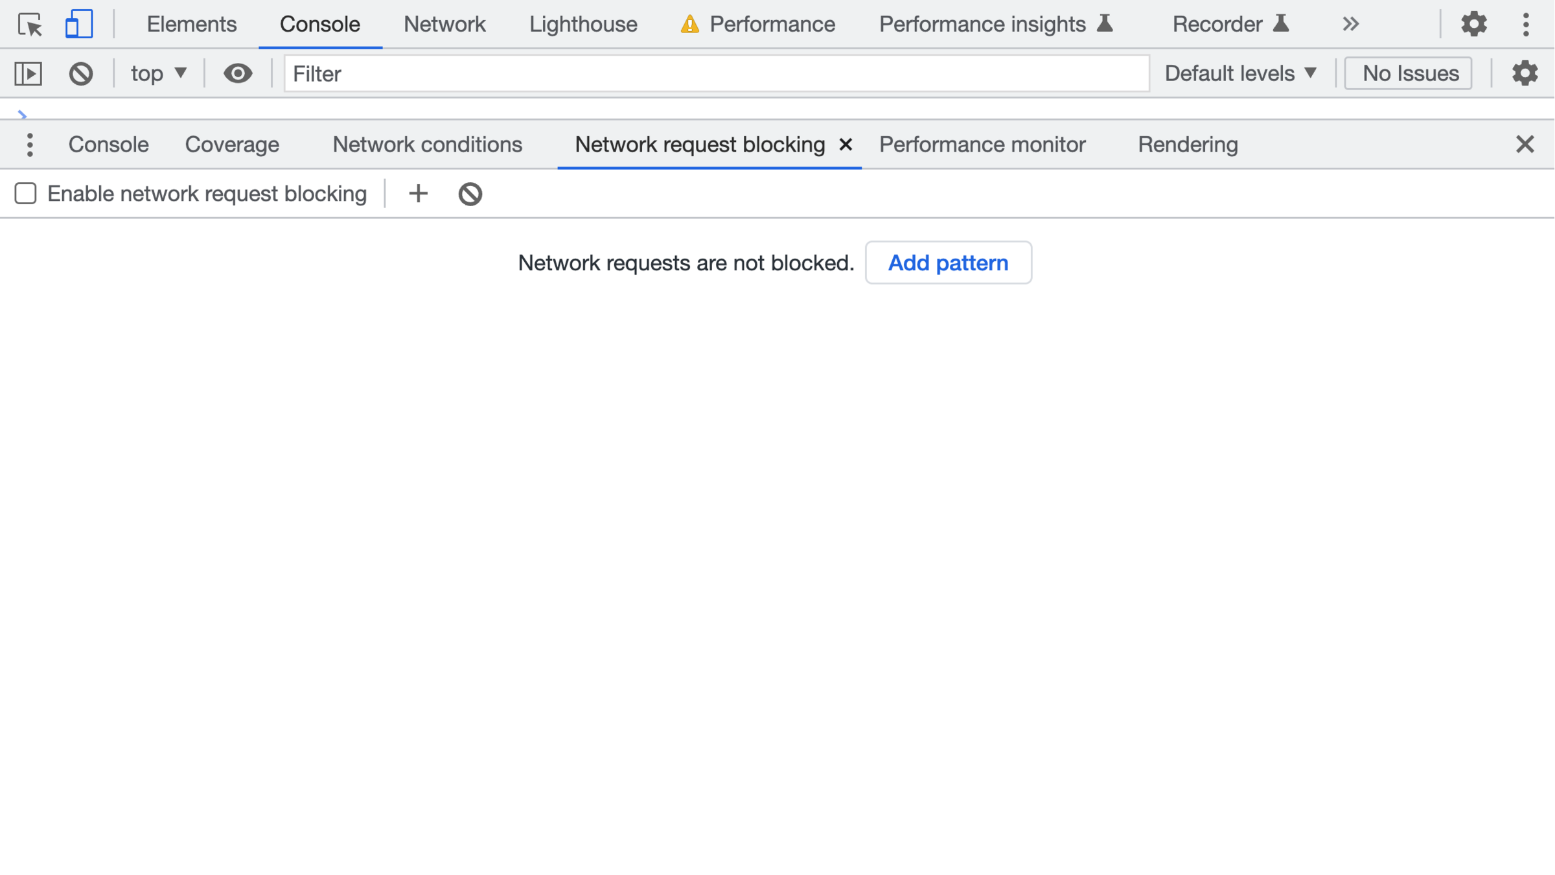Viewport: 1555px width, 875px height.
Task: Open DevTools settings gear in top bar
Action: click(x=1473, y=25)
